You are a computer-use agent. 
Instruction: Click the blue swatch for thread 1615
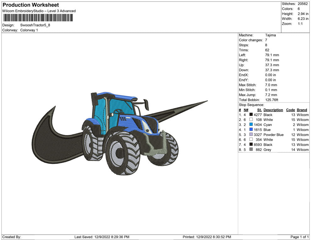tap(251, 129)
